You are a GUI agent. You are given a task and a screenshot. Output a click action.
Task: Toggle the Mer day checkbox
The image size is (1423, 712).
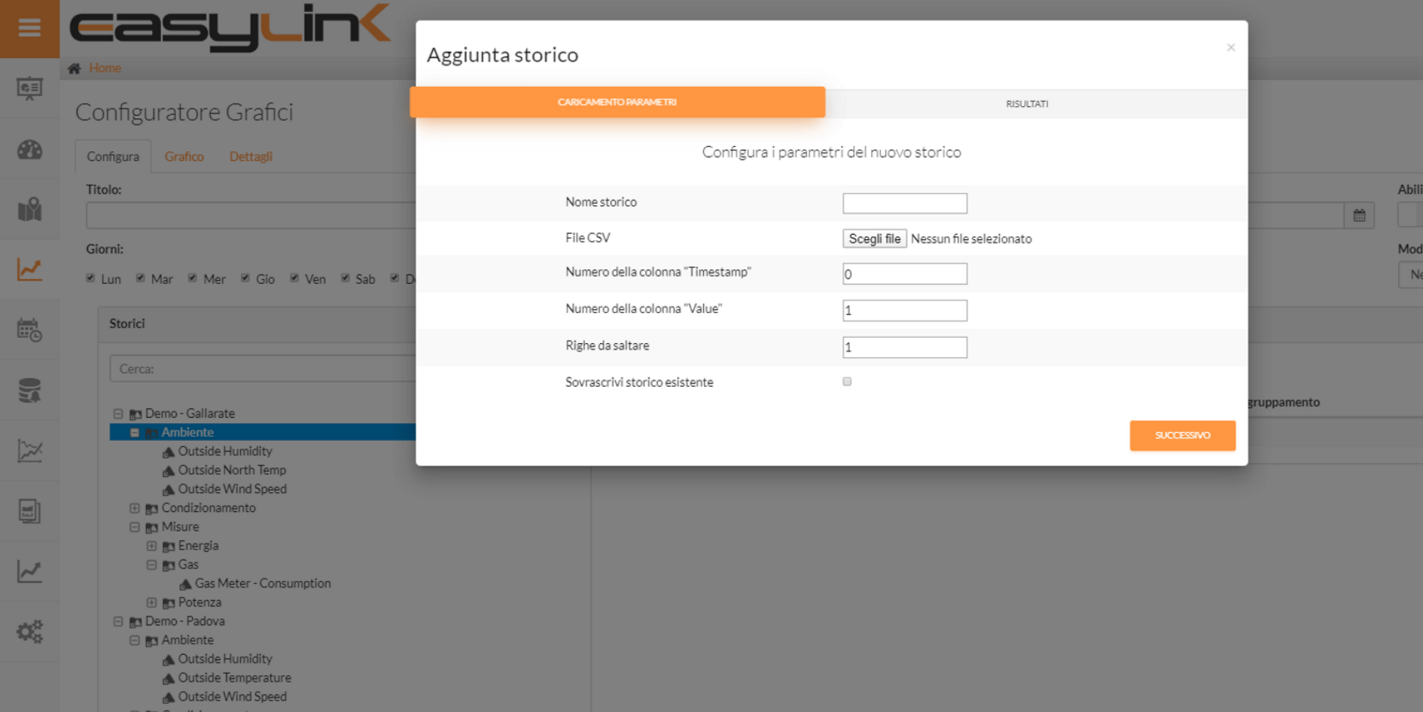pyautogui.click(x=193, y=278)
